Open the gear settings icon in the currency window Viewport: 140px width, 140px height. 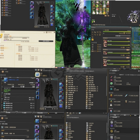[x=139, y=71]
